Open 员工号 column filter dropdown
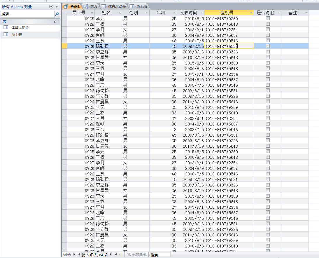Image resolution: width=319 pixels, height=258 pixels. pos(92,13)
